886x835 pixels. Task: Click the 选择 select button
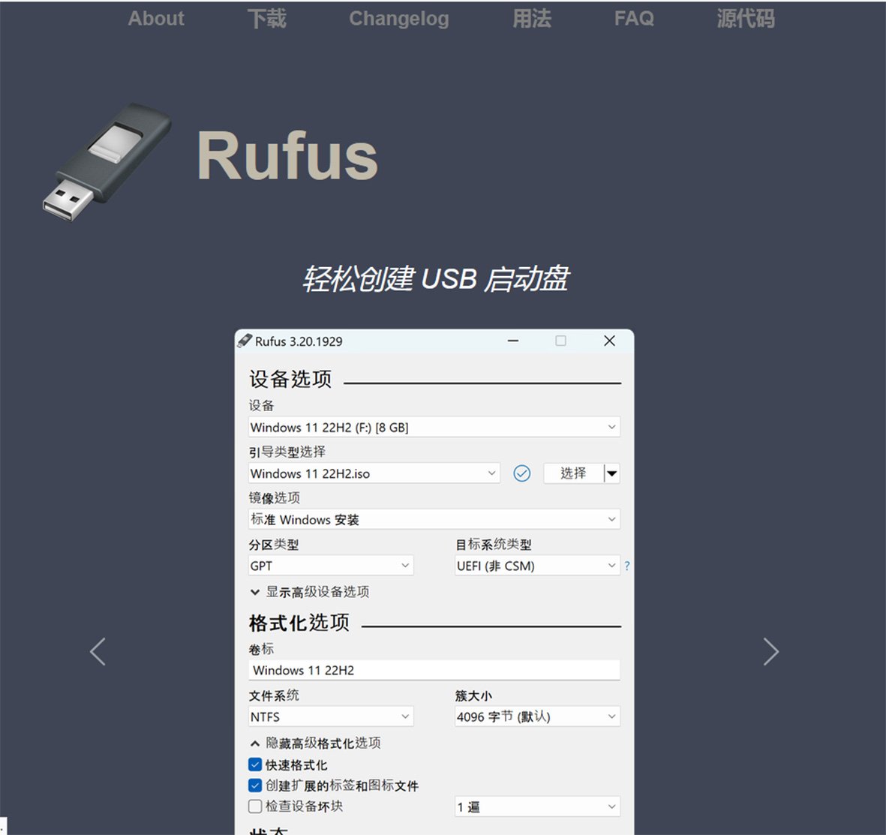(573, 473)
